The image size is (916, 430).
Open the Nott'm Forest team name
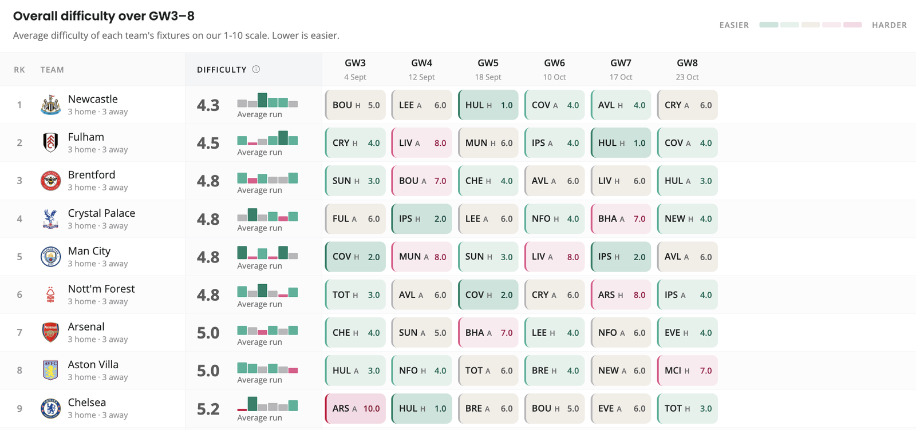101,289
